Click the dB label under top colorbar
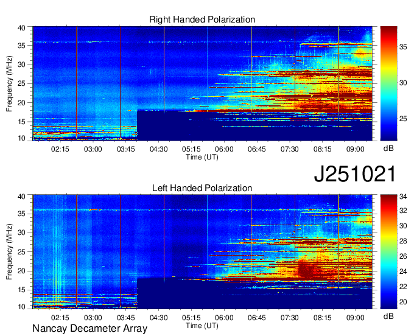Image resolution: width=414 pixels, height=336 pixels. [x=388, y=148]
